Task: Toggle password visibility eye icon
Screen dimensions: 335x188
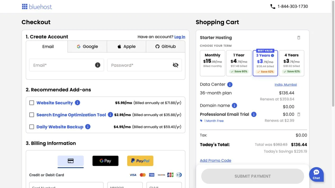Action: pos(176,65)
